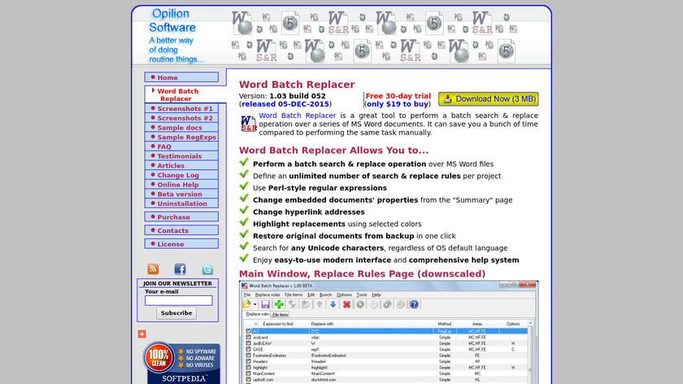Open the RSS feed icon
This screenshot has width=683, height=384.
153,269
